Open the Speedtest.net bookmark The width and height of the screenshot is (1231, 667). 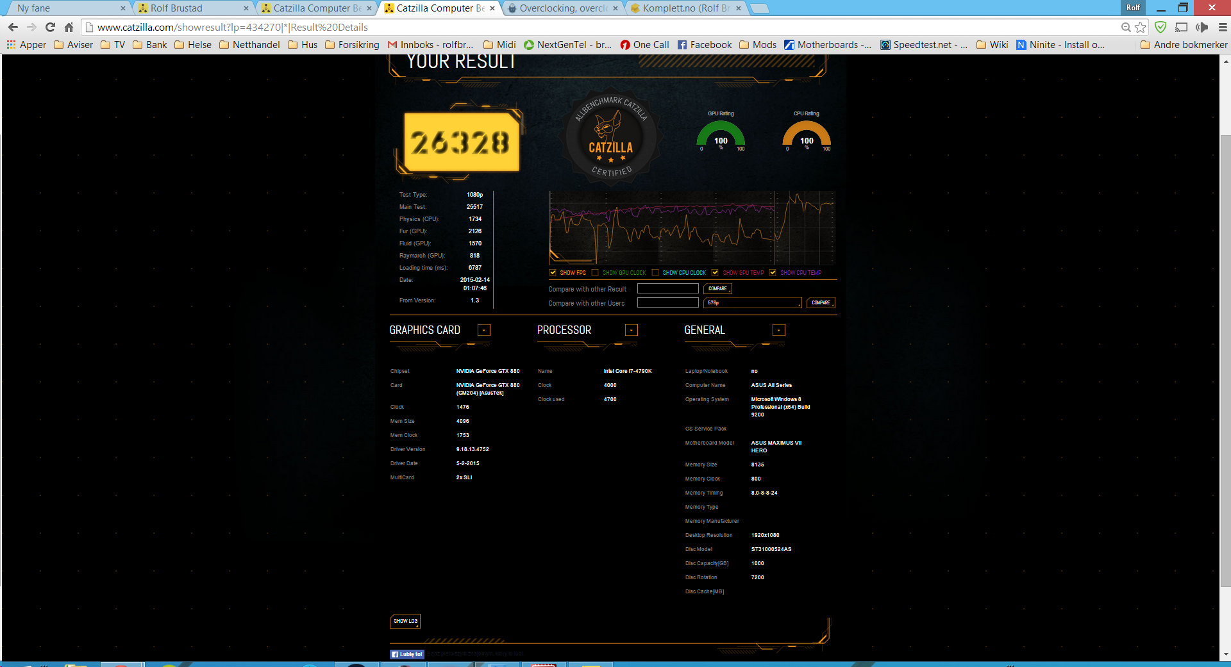pyautogui.click(x=923, y=45)
